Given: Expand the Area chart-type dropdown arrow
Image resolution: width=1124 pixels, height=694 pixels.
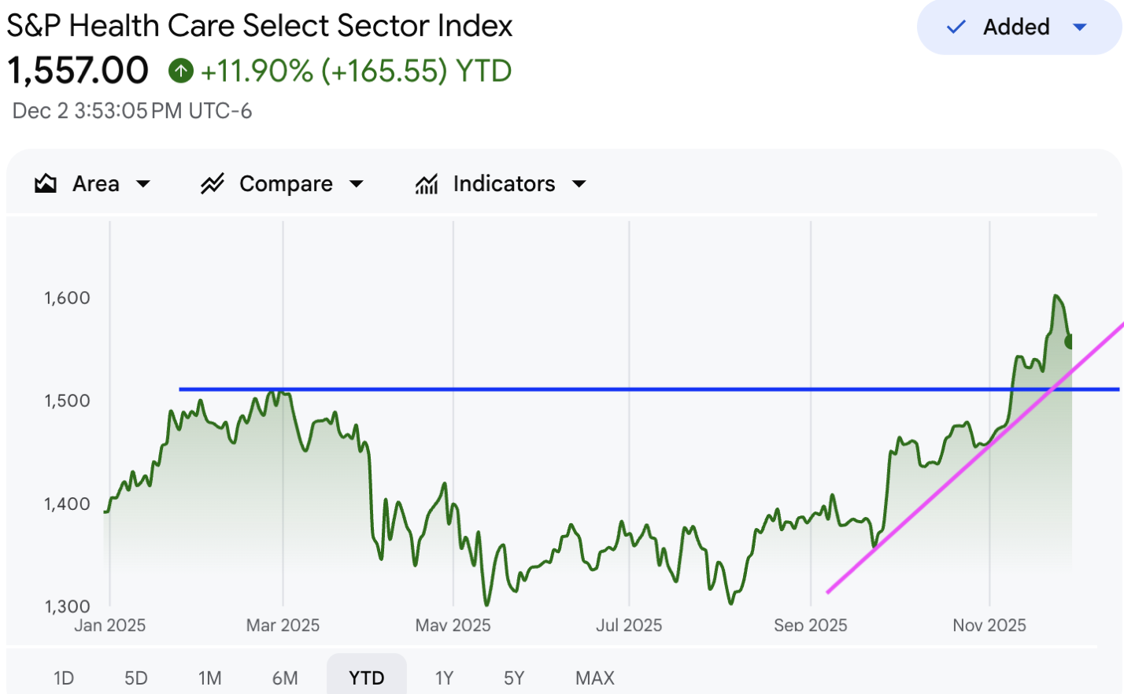Looking at the screenshot, I should 143,184.
